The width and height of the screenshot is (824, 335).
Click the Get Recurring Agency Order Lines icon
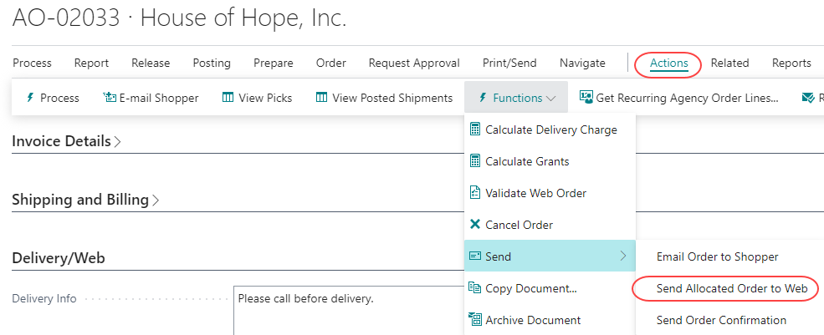[586, 98]
